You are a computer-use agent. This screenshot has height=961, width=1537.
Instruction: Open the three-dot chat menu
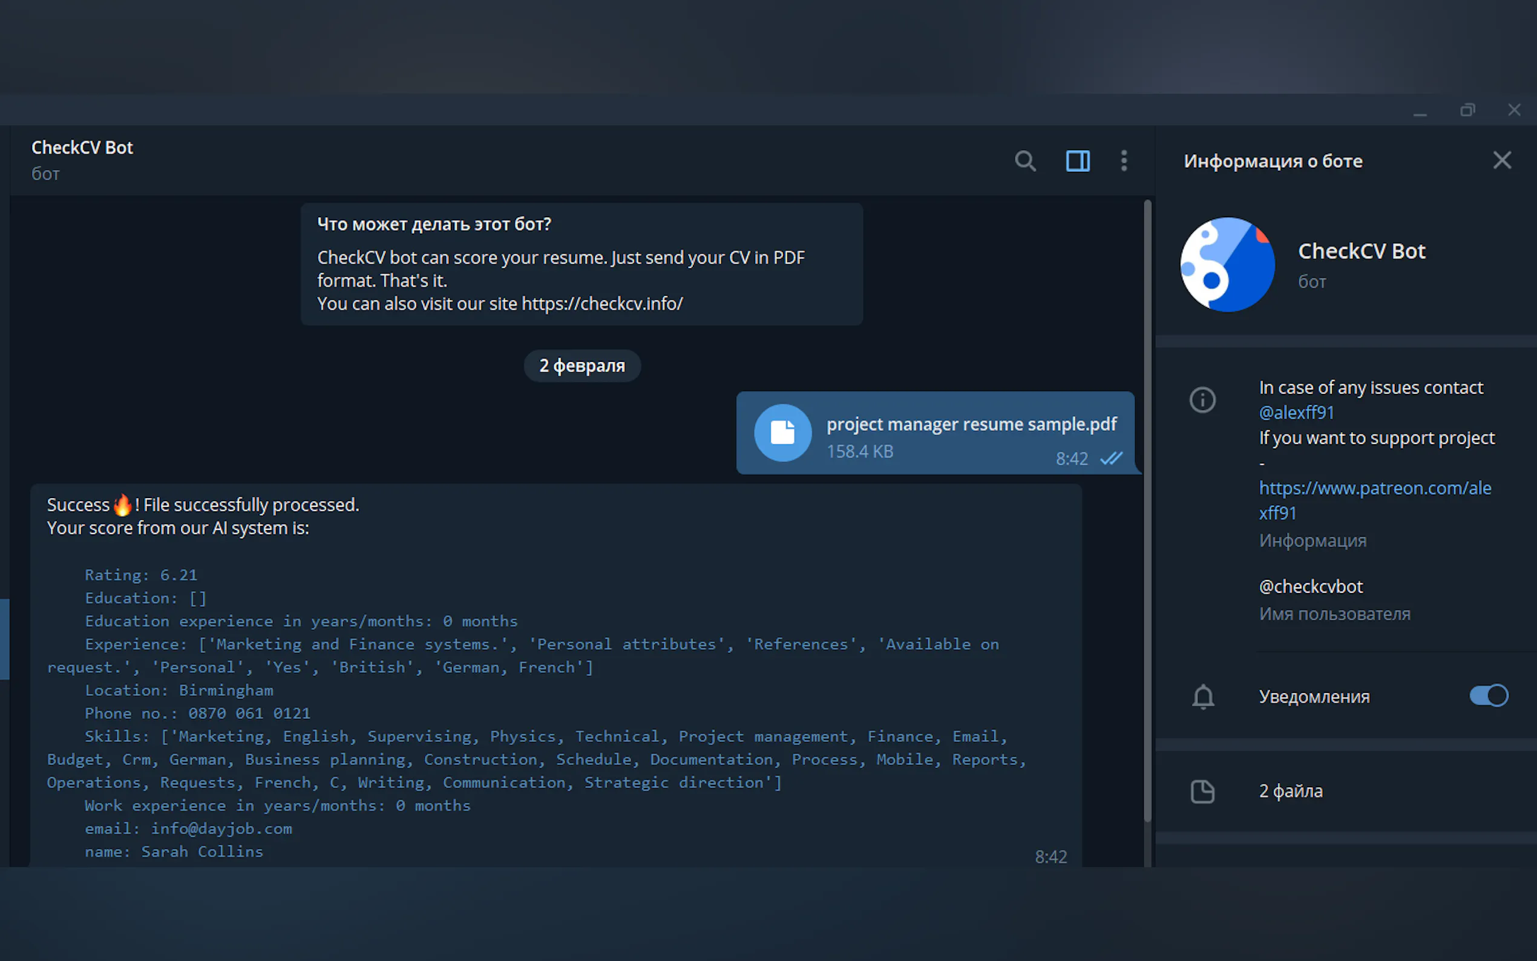tap(1123, 161)
